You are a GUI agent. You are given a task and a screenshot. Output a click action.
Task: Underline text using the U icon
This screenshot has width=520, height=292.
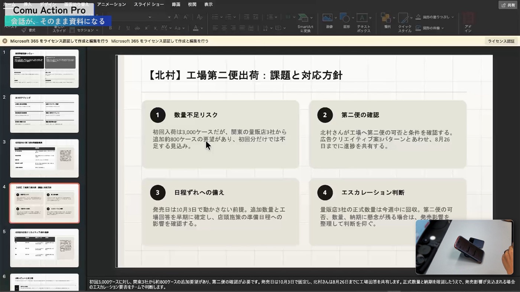point(128,28)
